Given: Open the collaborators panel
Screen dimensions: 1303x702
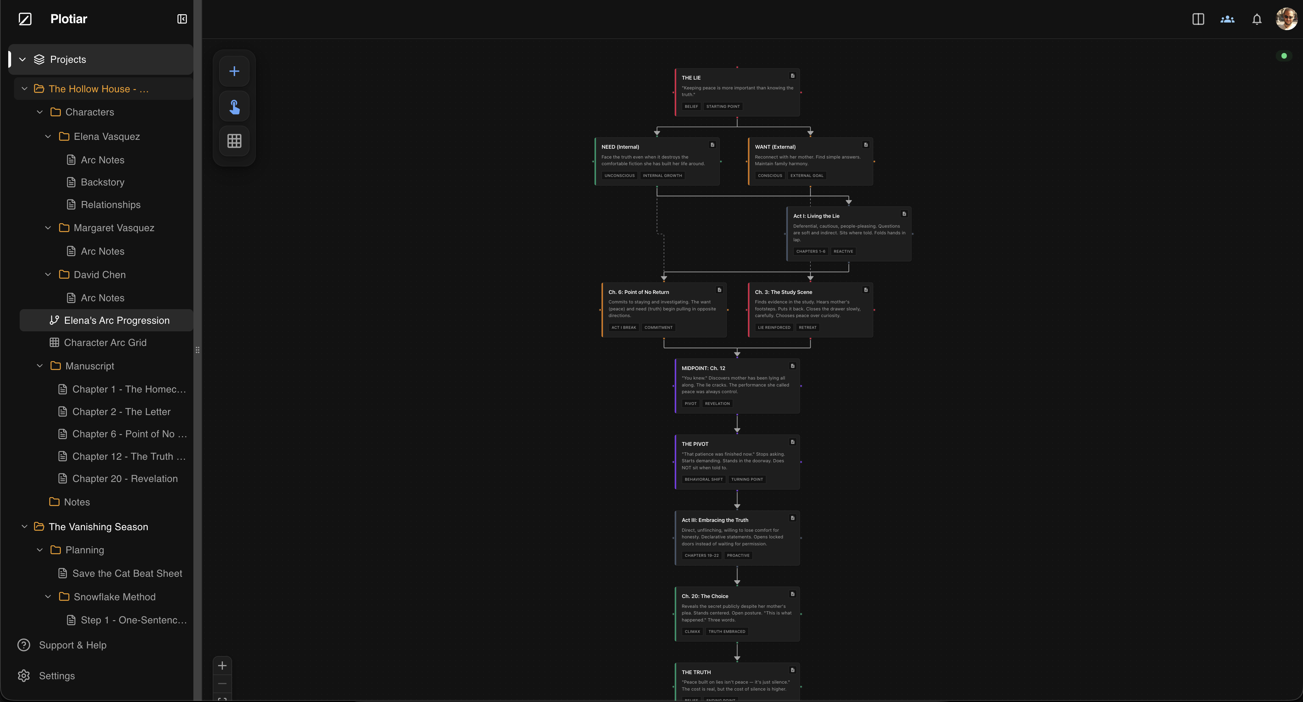Looking at the screenshot, I should tap(1227, 19).
